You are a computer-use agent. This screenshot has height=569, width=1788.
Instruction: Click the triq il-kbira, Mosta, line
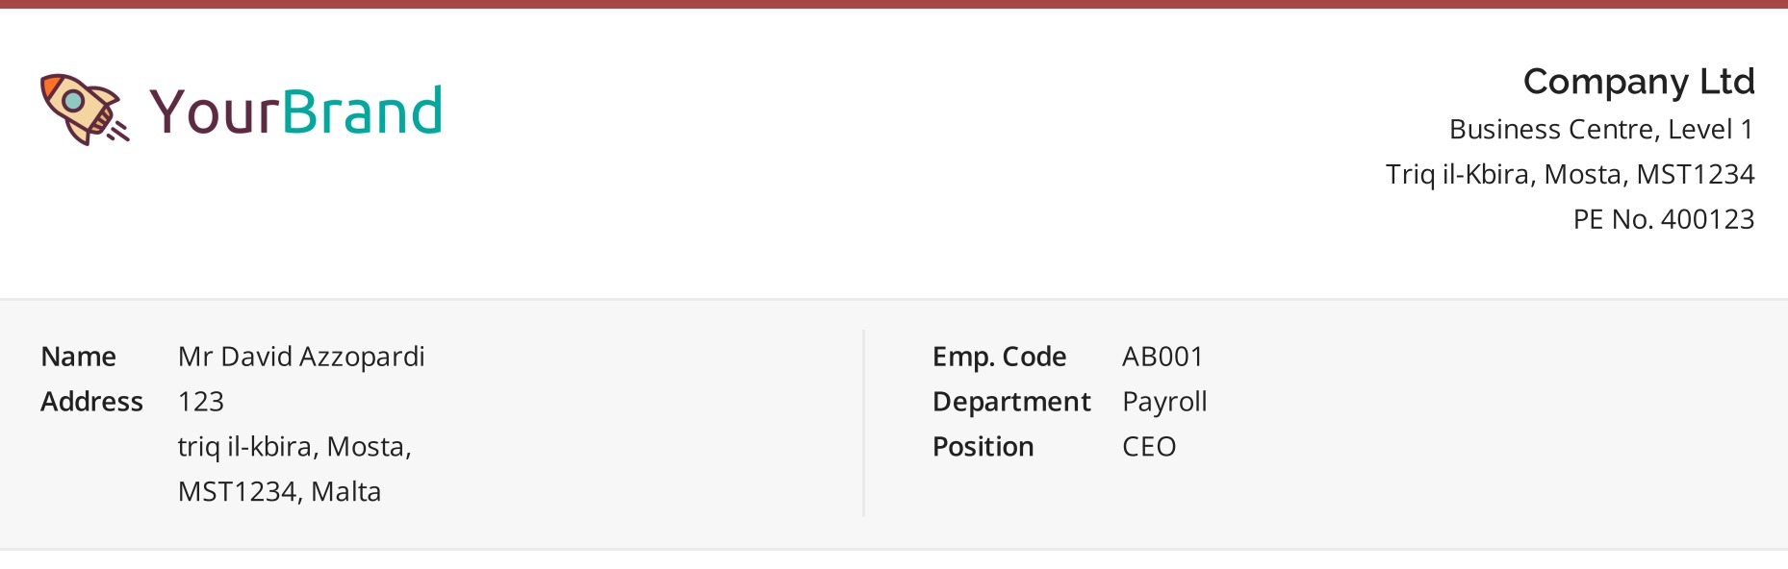(294, 447)
